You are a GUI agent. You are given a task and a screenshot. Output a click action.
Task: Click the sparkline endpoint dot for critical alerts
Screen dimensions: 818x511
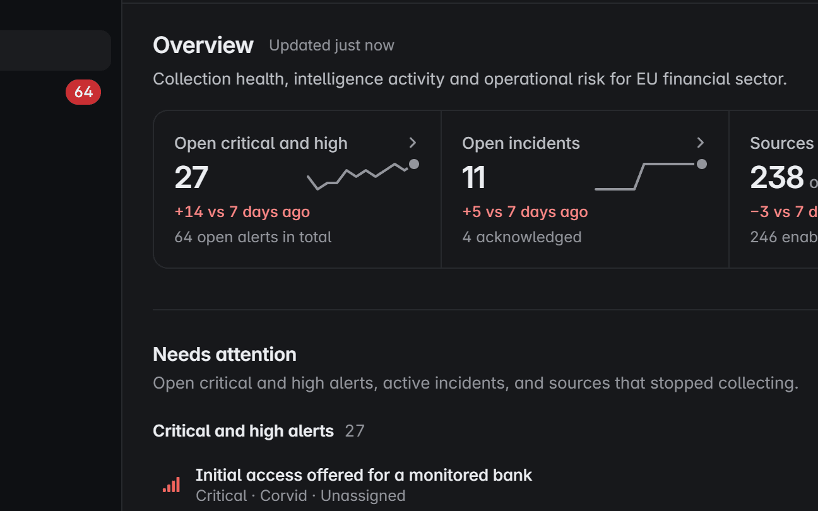(x=414, y=164)
